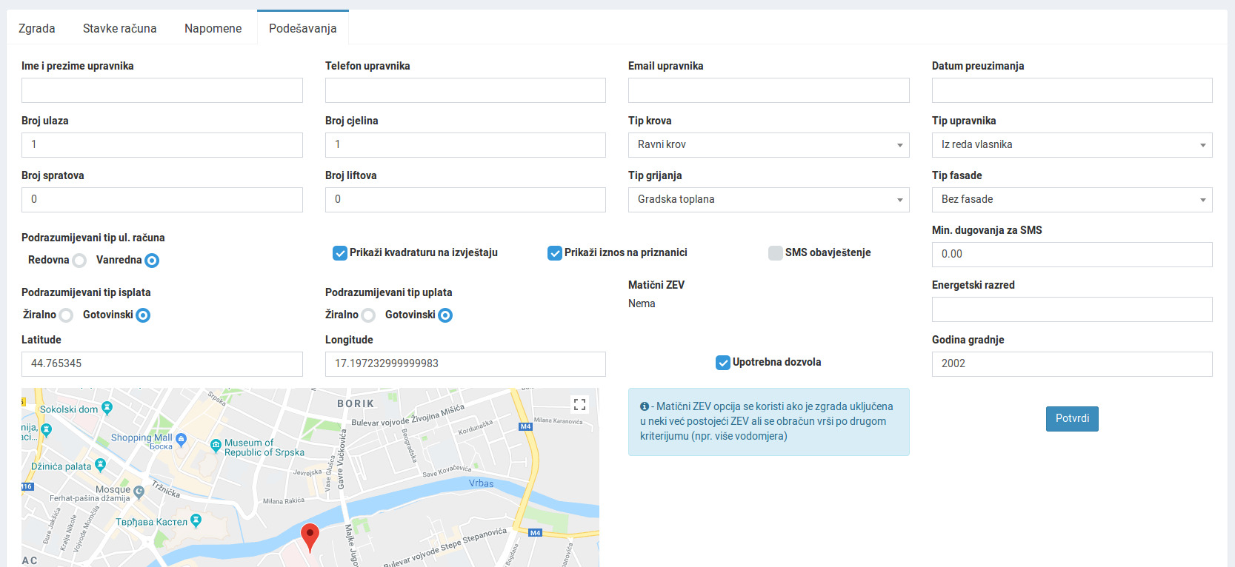Click the Džinića palata landmark icon
Image resolution: width=1235 pixels, height=567 pixels.
point(101,465)
